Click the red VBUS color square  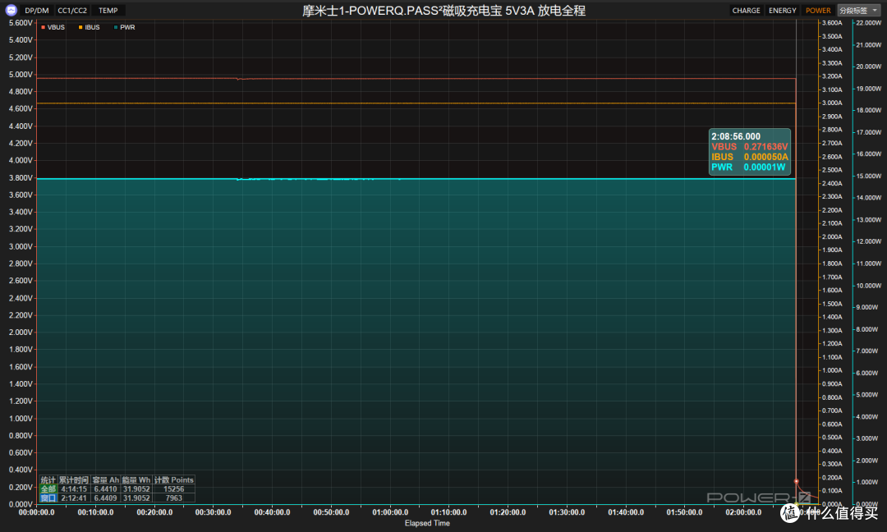tap(43, 27)
